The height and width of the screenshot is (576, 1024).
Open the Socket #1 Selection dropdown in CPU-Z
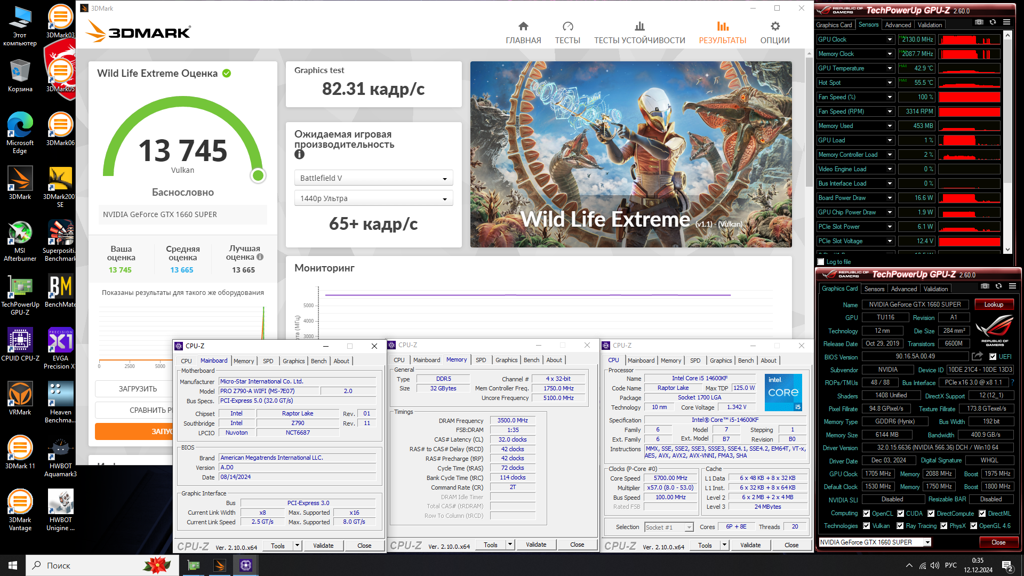click(669, 527)
